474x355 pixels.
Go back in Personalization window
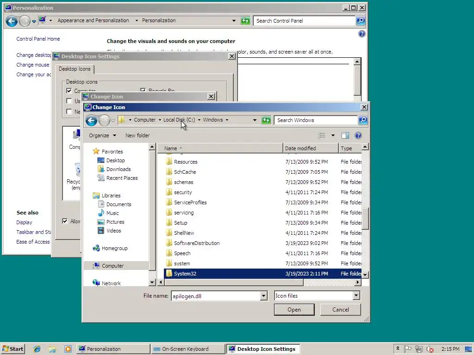click(12, 21)
